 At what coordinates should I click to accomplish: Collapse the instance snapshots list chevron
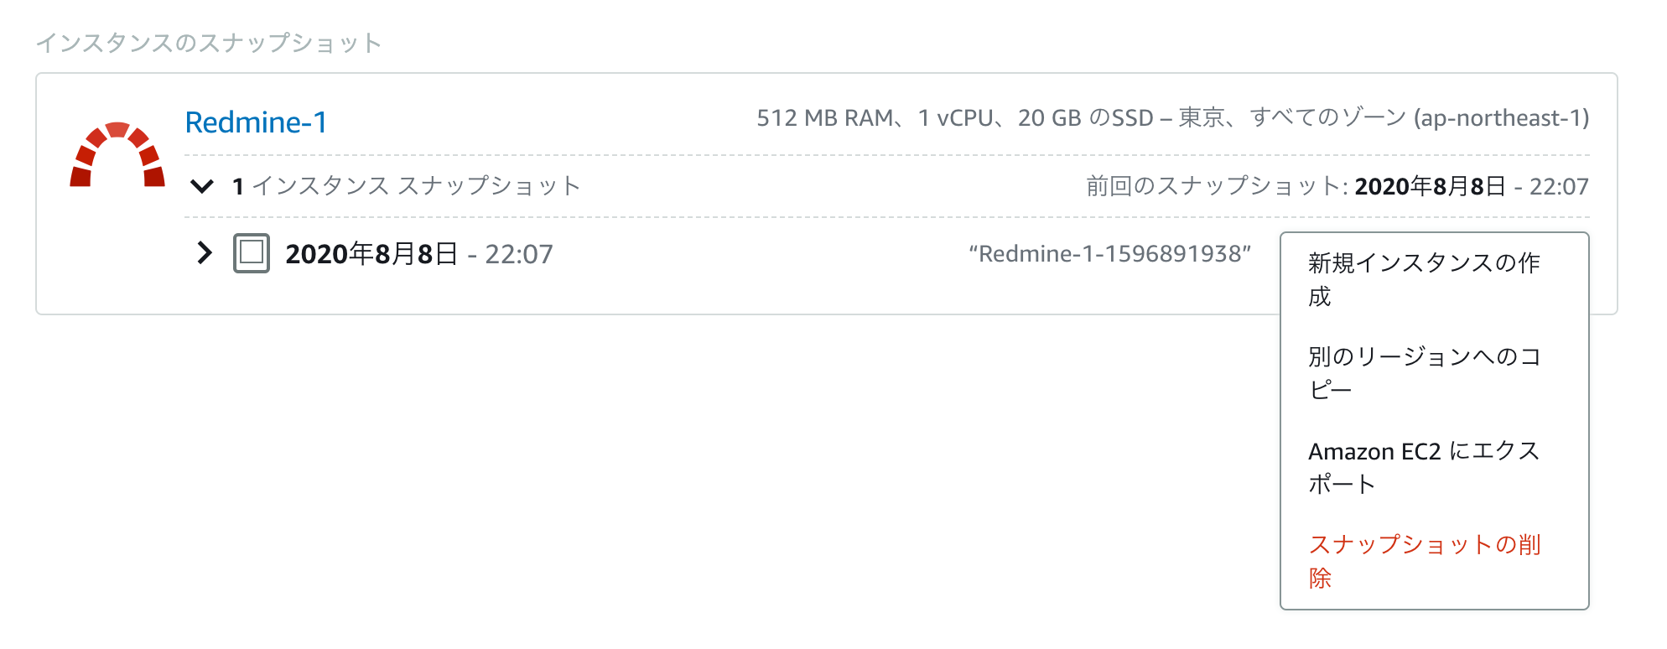(x=202, y=186)
